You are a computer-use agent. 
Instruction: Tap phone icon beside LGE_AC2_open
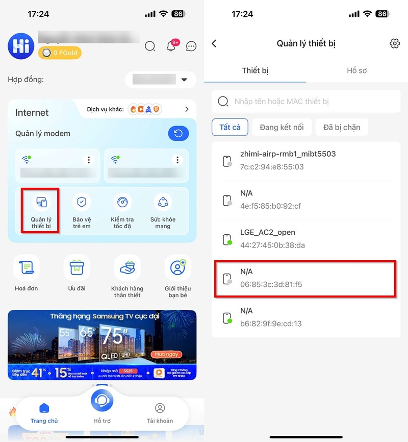(x=227, y=239)
